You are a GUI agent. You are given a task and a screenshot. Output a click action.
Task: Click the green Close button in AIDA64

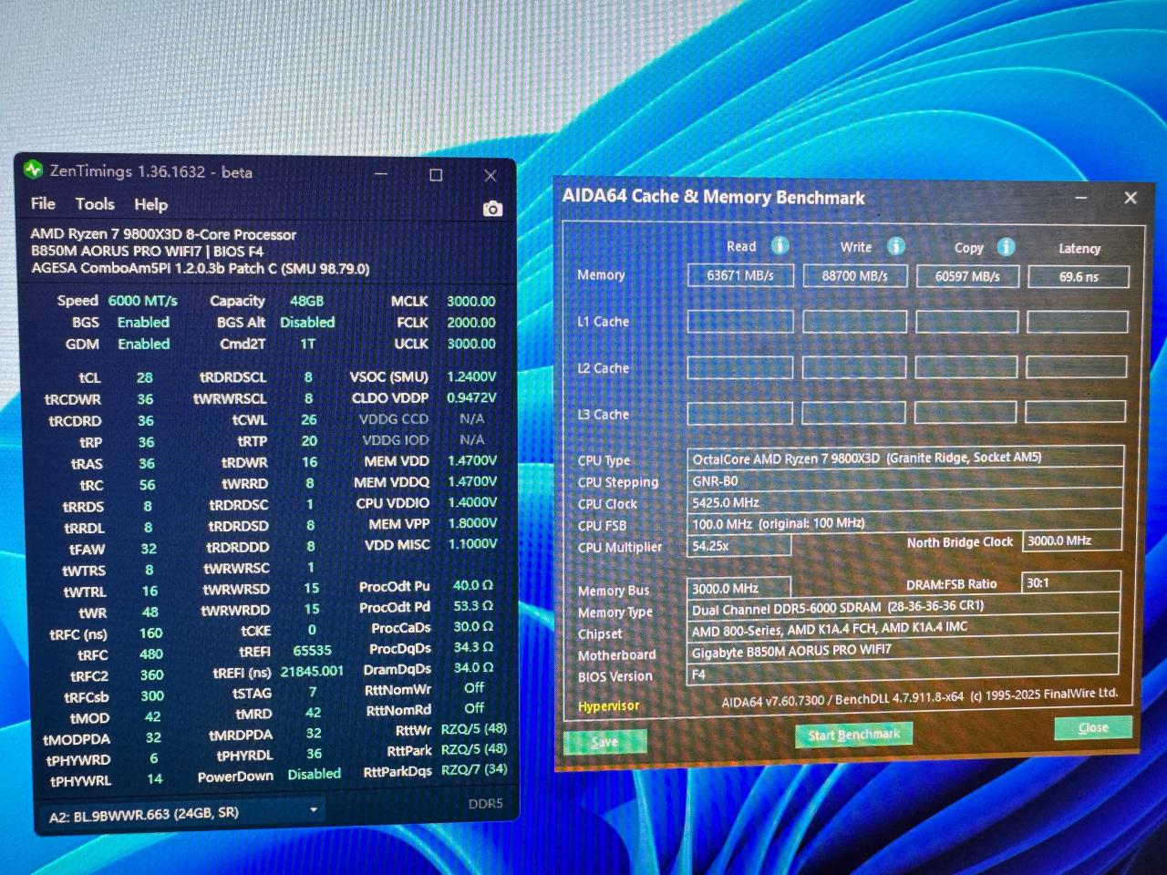1093,727
